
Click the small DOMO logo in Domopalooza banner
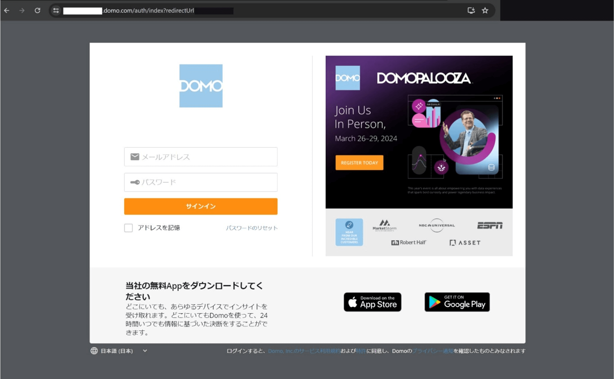pyautogui.click(x=347, y=78)
